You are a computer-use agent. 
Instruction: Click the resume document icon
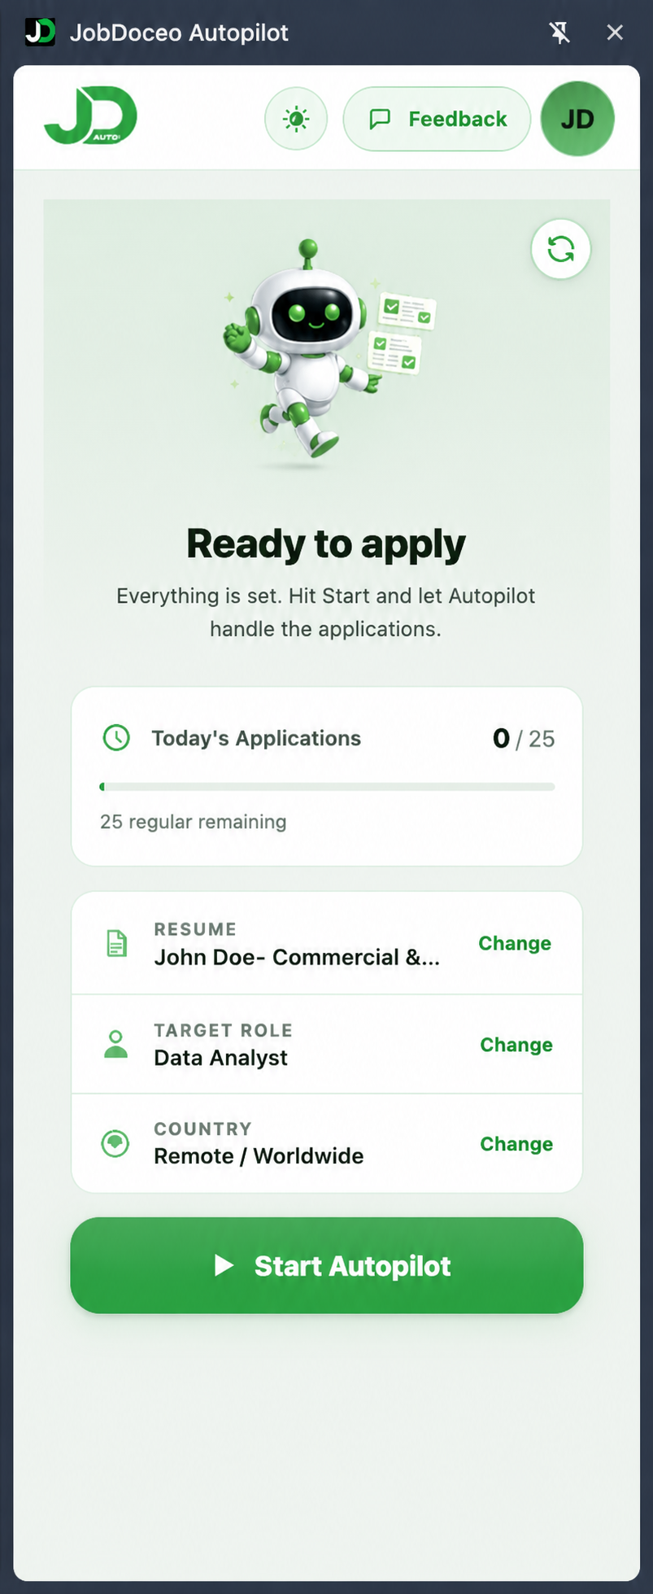(117, 943)
